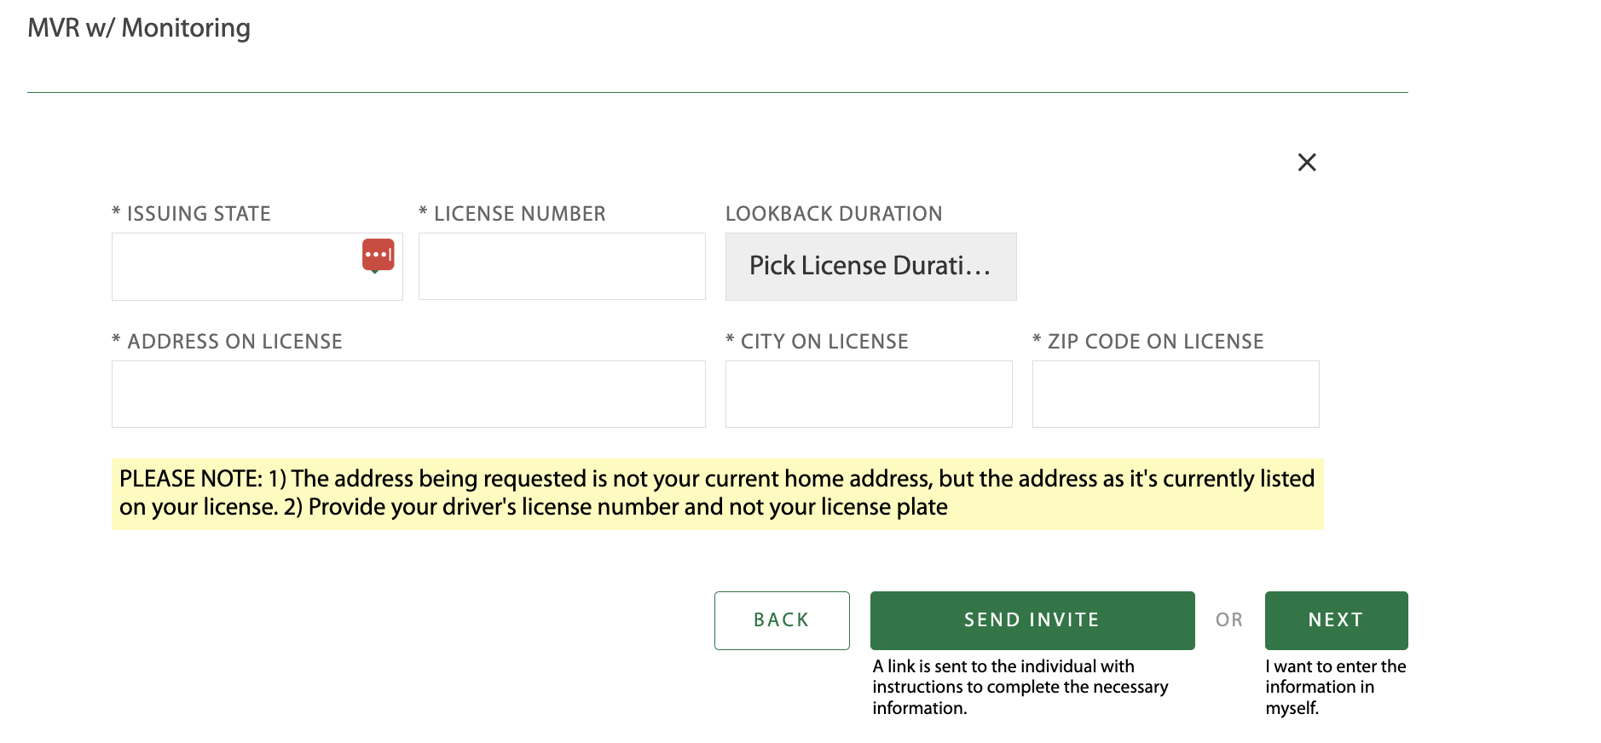Click the ADDRESS ON LICENSE label
This screenshot has height=743, width=1601.
228,342
